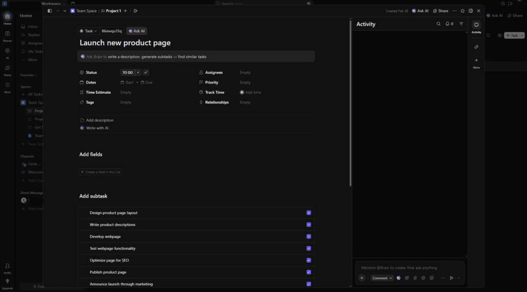
Task: Click Write with AI
Action: click(94, 128)
